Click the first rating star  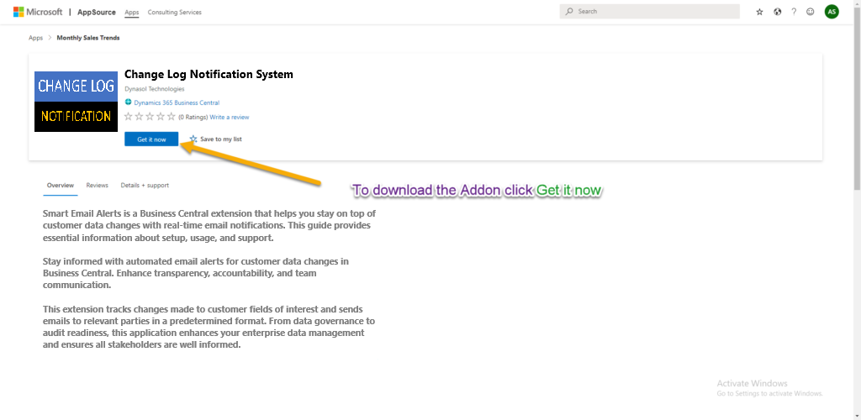tap(129, 117)
